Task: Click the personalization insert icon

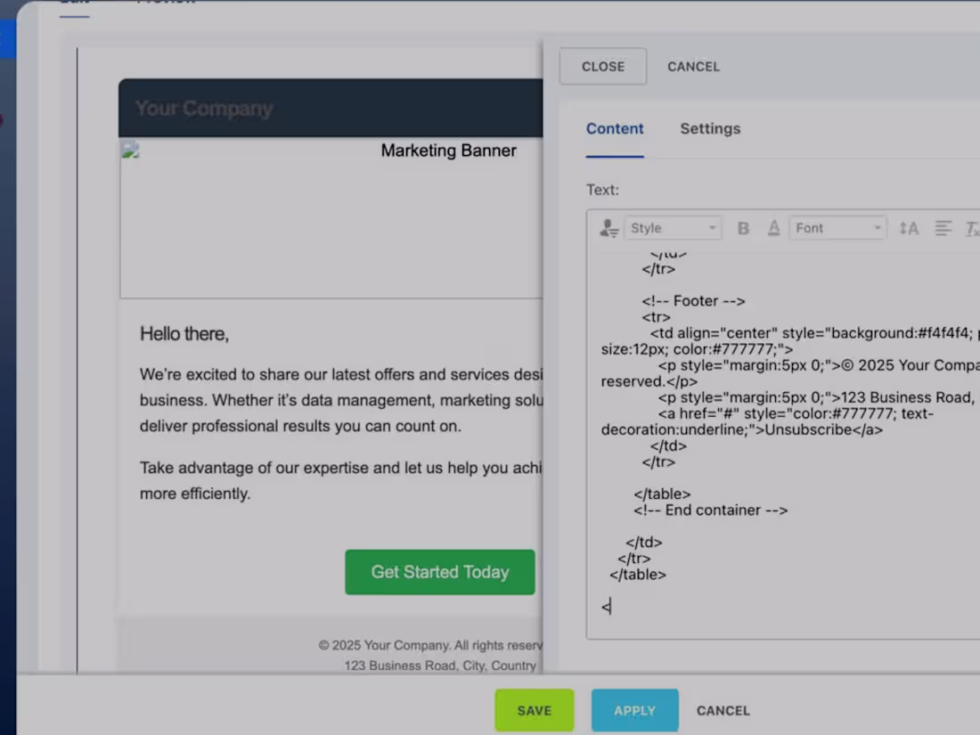Action: point(608,228)
